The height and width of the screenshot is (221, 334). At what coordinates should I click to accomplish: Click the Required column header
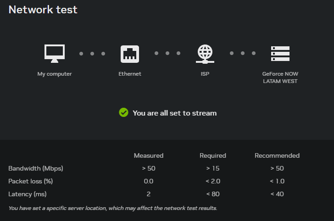[x=213, y=155]
